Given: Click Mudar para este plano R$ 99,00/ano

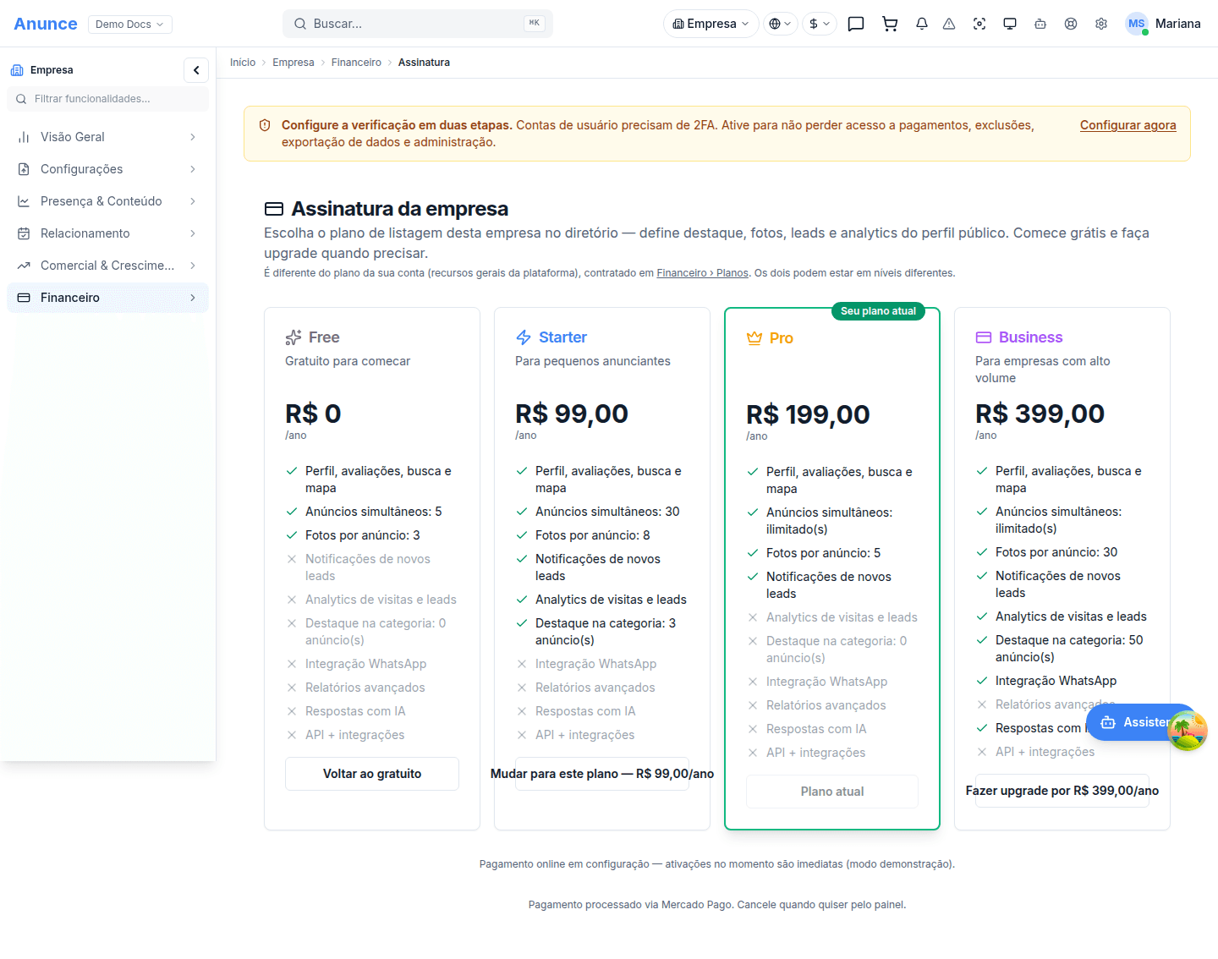Looking at the screenshot, I should pos(602,774).
